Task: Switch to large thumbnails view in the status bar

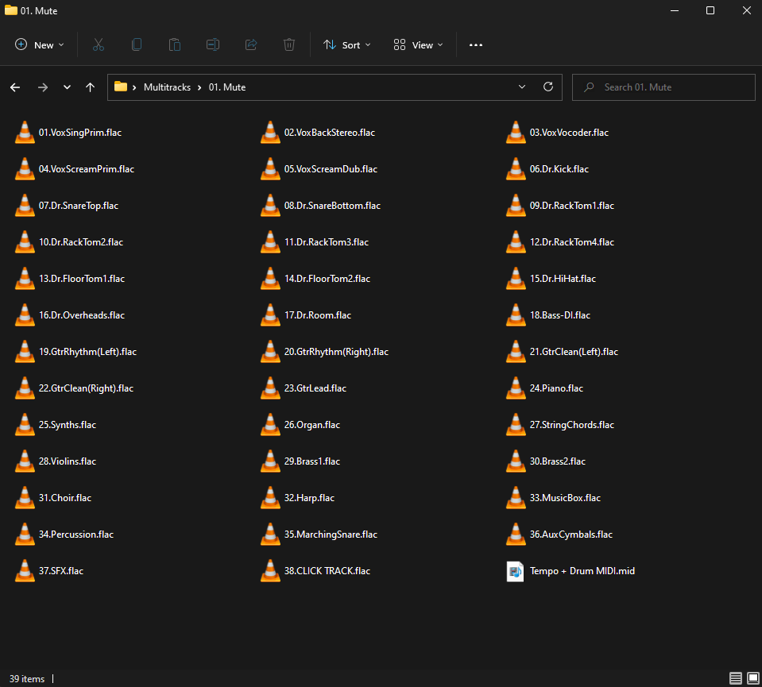Action: [752, 679]
